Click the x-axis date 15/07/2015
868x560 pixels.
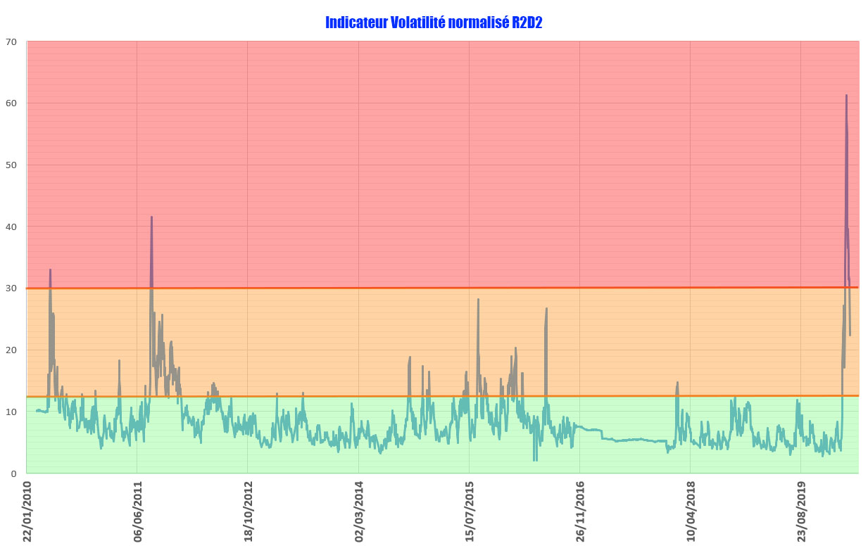click(x=471, y=511)
